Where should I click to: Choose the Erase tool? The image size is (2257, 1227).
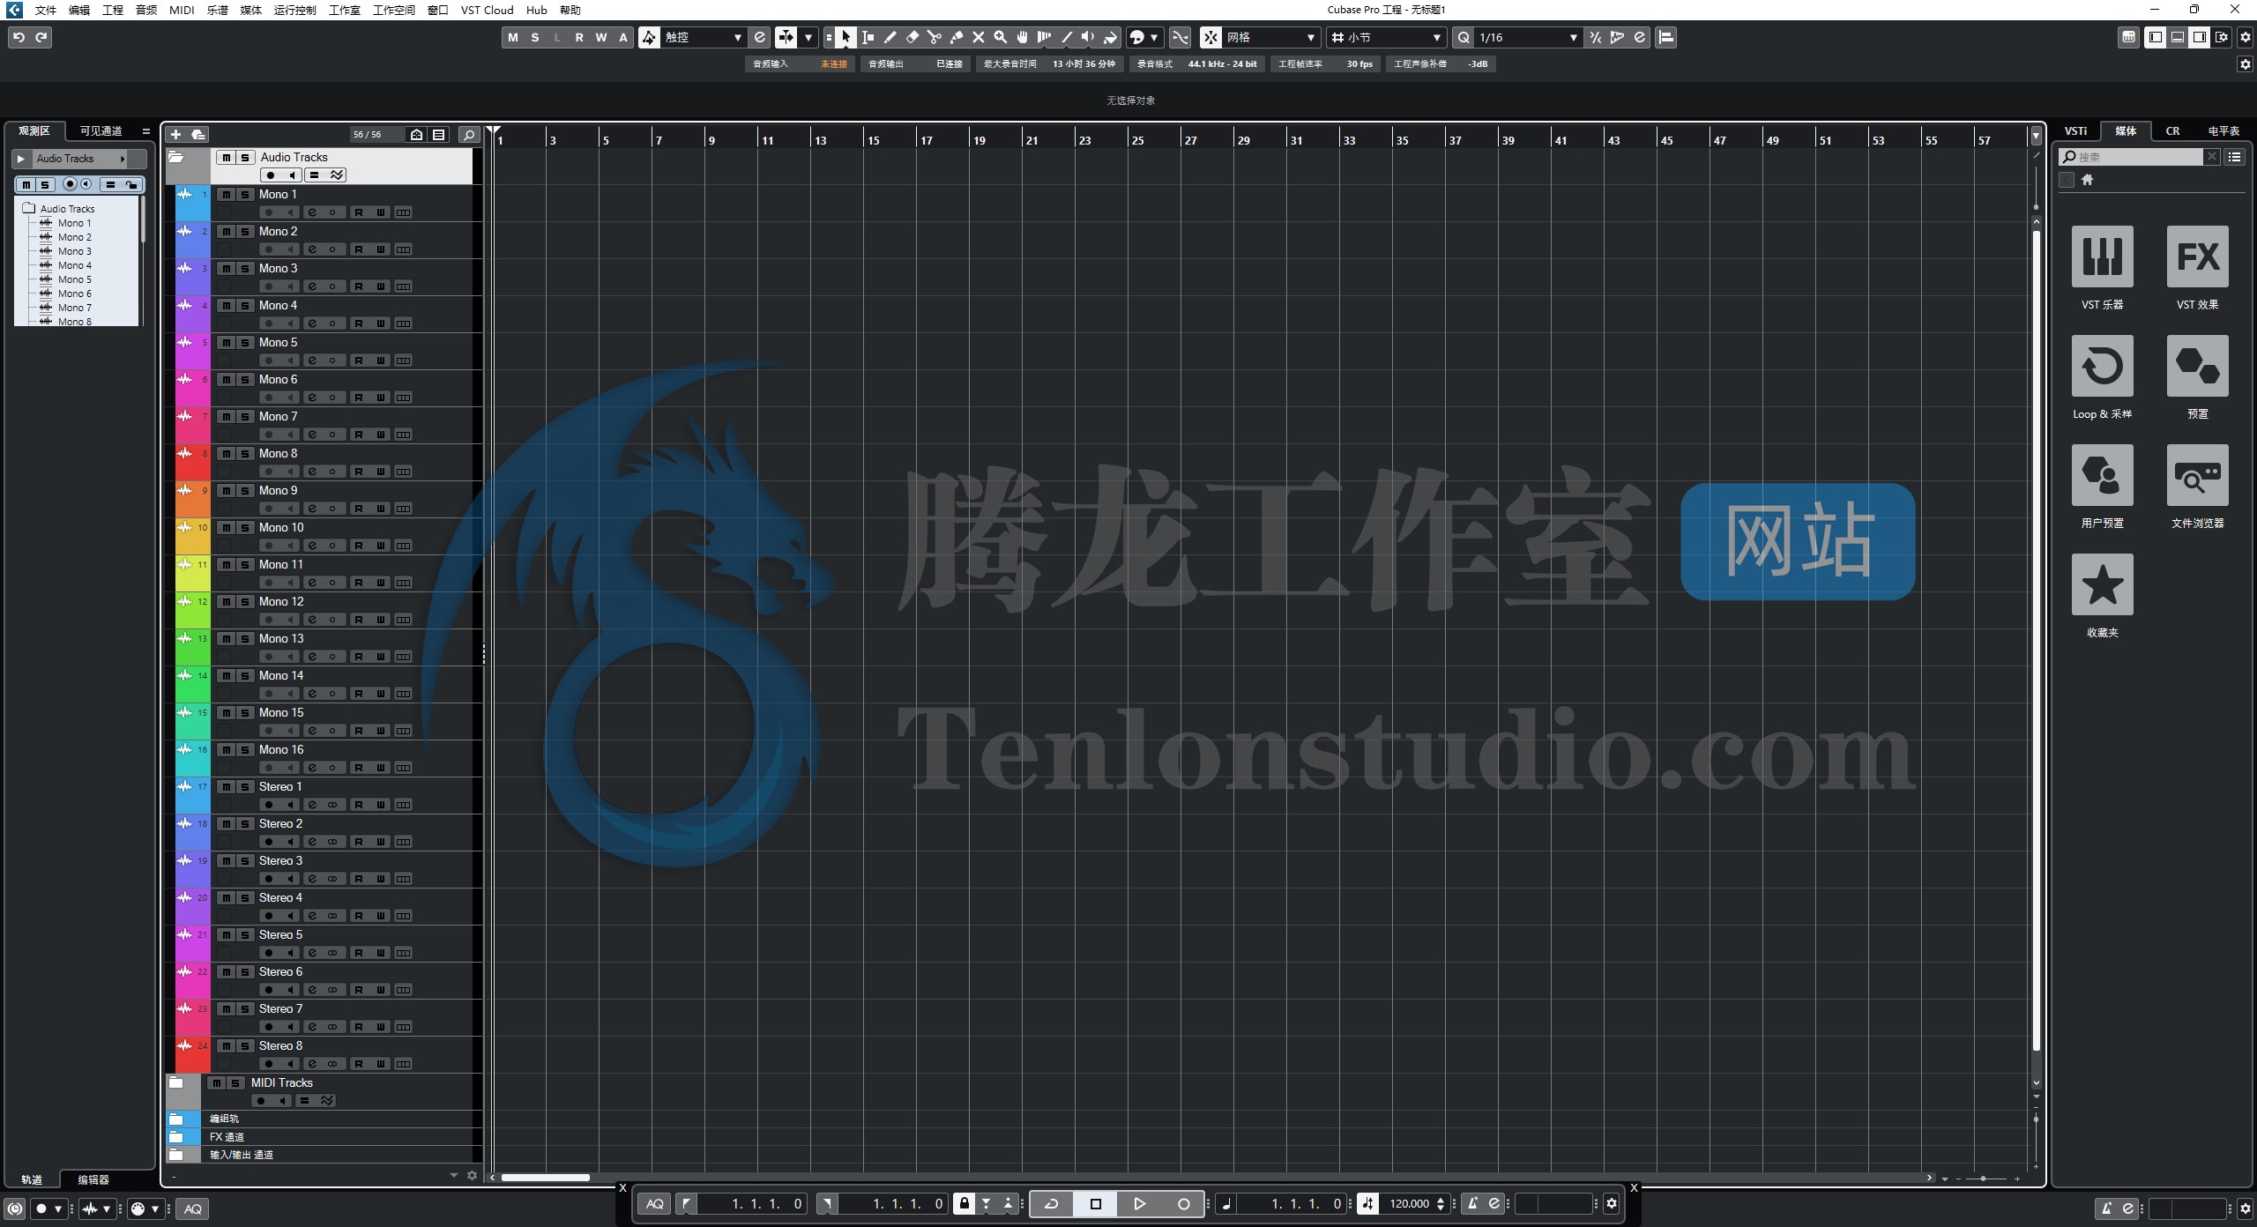(912, 37)
